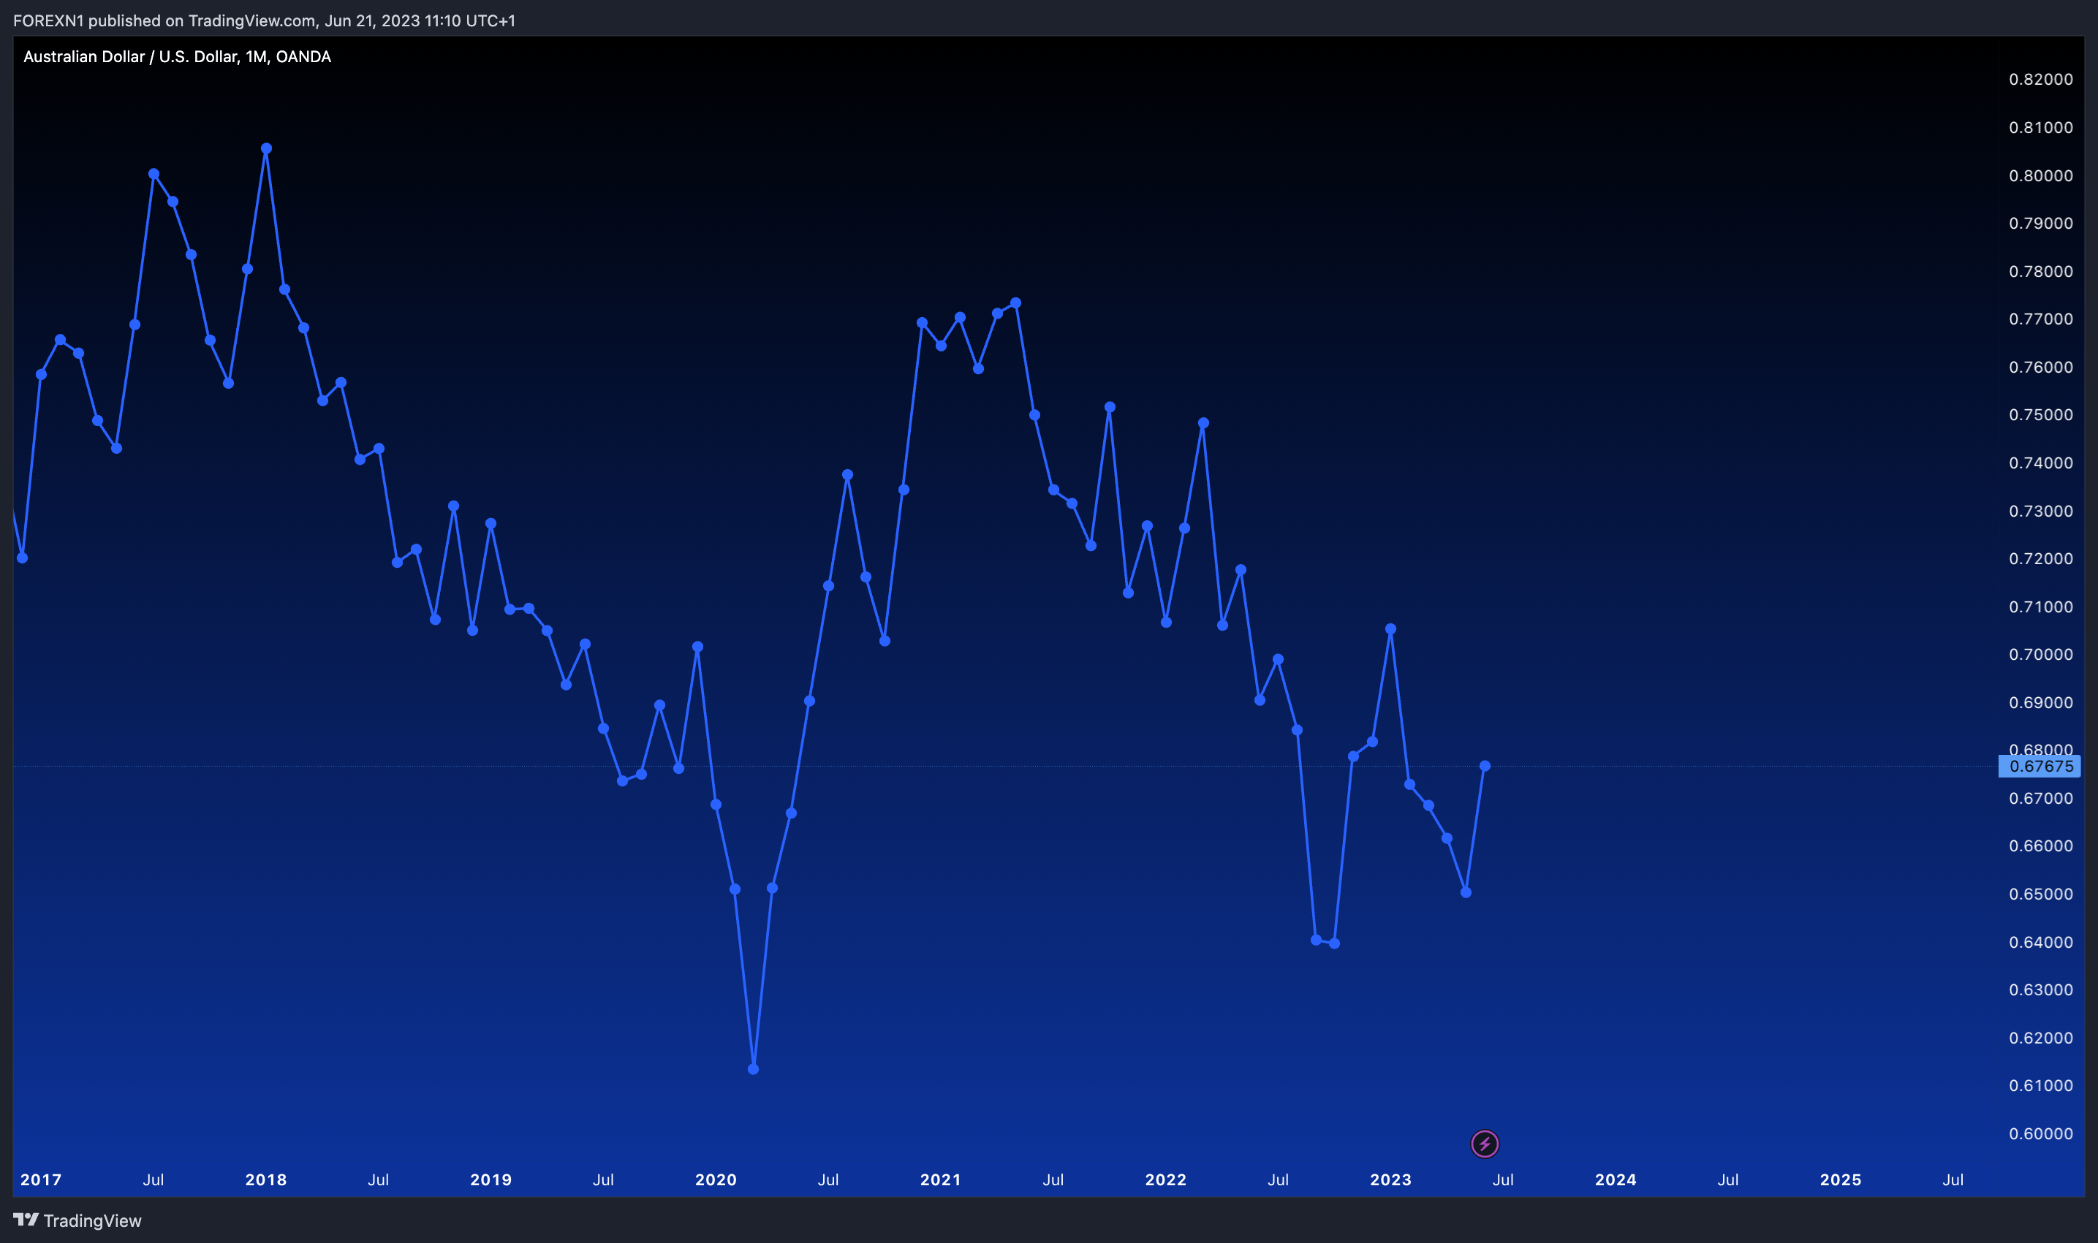The width and height of the screenshot is (2098, 1243).
Task: Click the latest data point at 0.67675
Action: click(x=1485, y=766)
